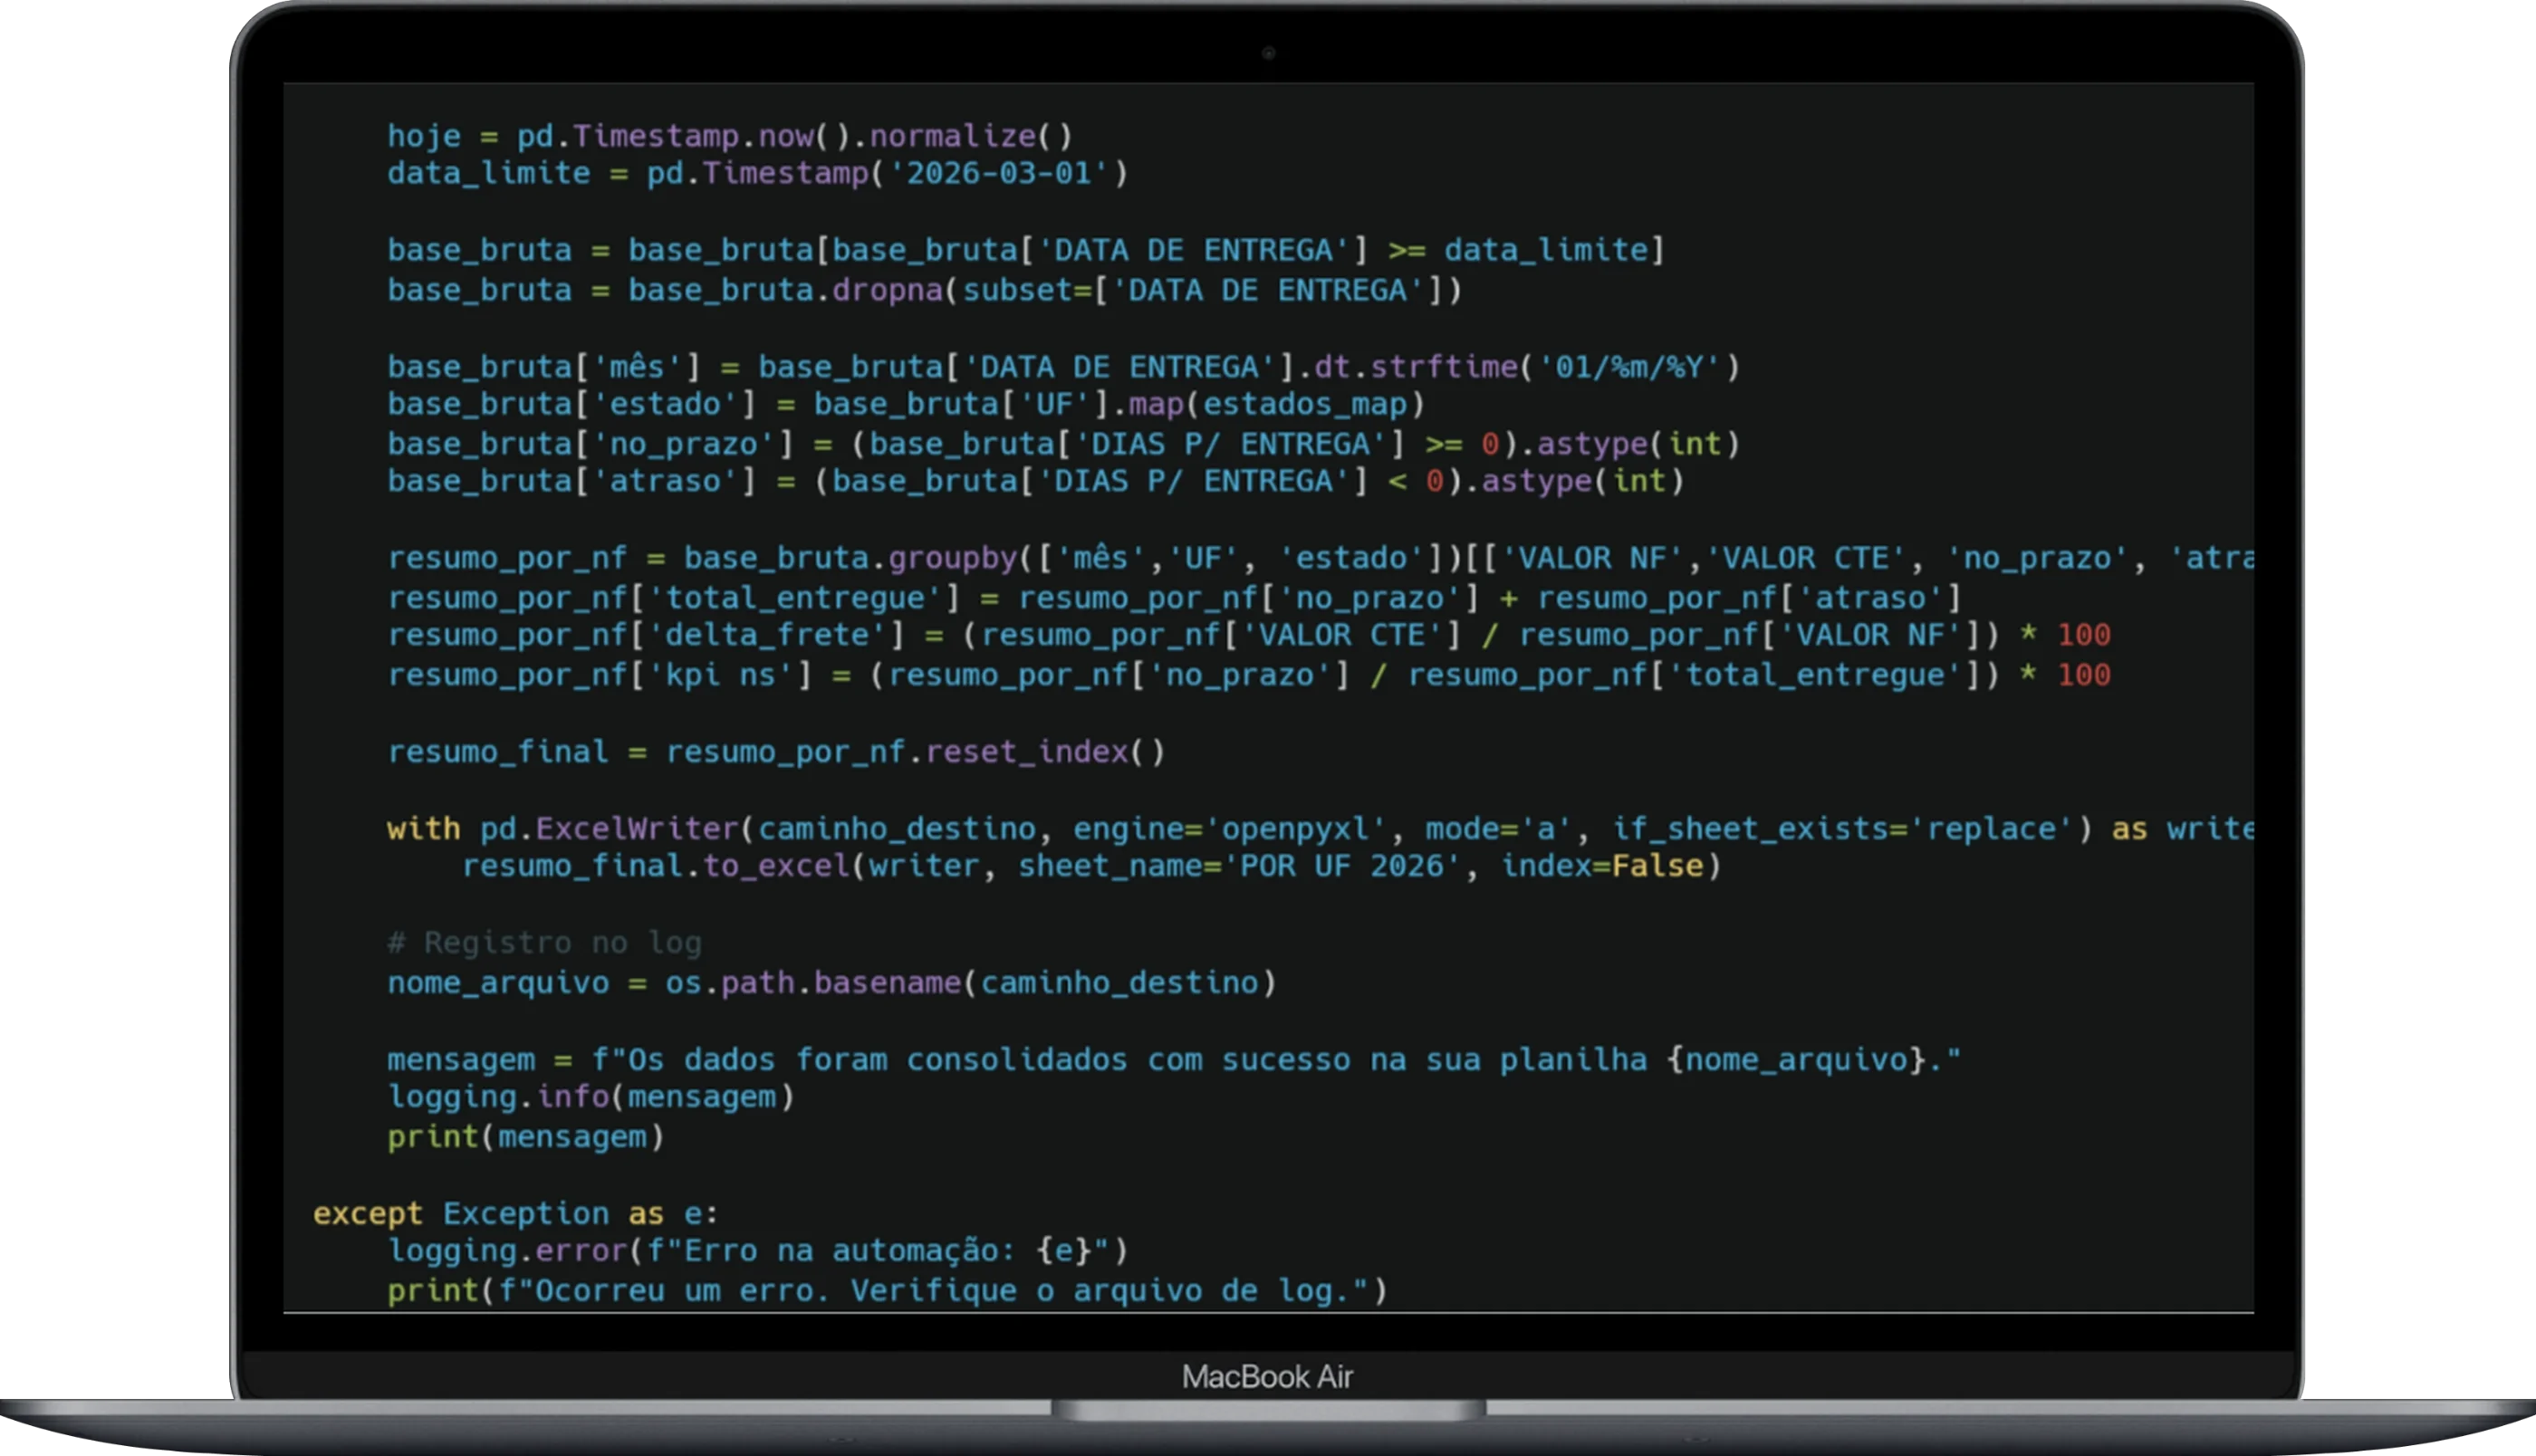Click estados_map inside the map call
This screenshot has width=2536, height=1456.
(x=1304, y=405)
